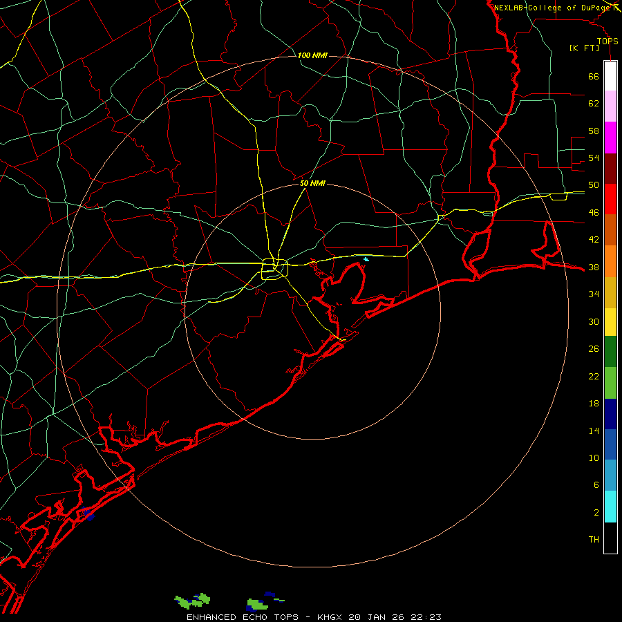The height and width of the screenshot is (622, 622).
Task: Click the light green legend swatch
Action: point(610,383)
